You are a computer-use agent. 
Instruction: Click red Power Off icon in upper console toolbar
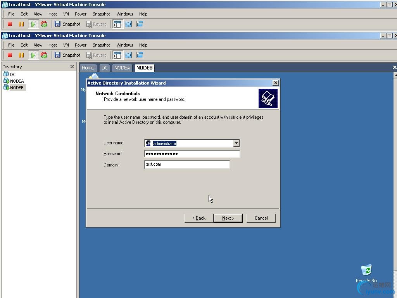[x=10, y=24]
